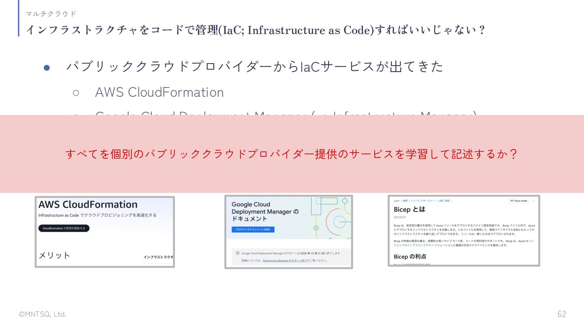Select the AWS CloudFormation screenshot heading
The height and width of the screenshot is (328, 584).
point(88,204)
